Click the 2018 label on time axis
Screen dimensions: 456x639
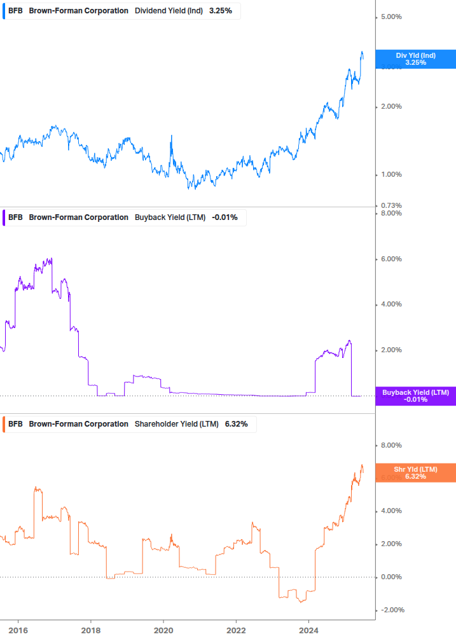91,631
